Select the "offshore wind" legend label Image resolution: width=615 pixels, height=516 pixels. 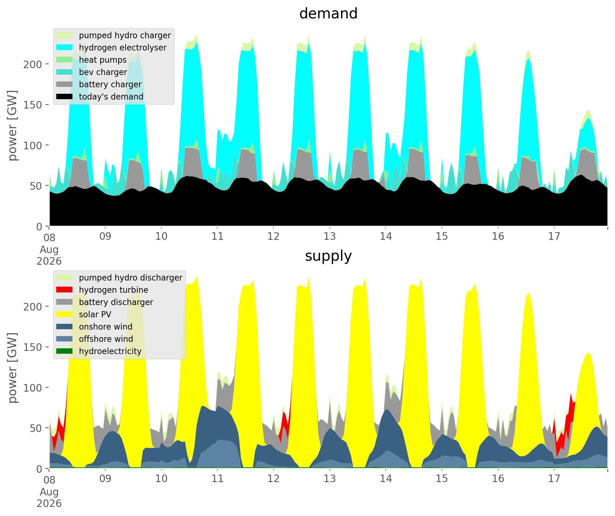[106, 339]
